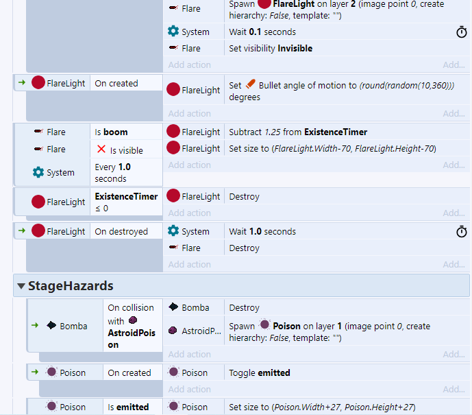Click the FlareLight icon in the ExistenceTimer condition
The image size is (472, 415).
[38, 202]
